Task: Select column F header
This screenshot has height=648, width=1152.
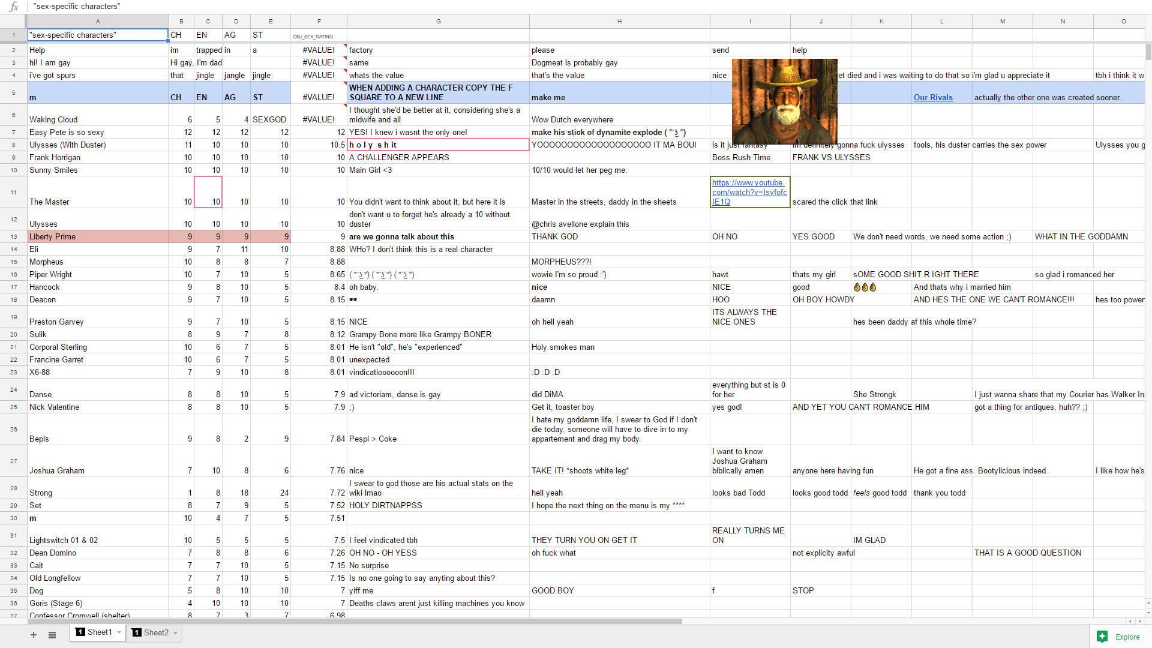Action: (x=319, y=22)
